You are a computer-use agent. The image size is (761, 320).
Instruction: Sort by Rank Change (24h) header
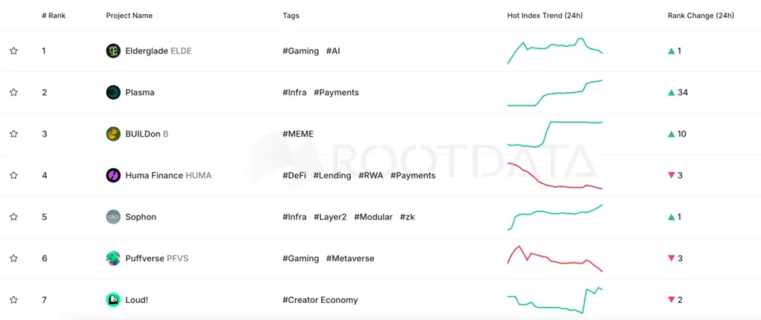pos(701,16)
